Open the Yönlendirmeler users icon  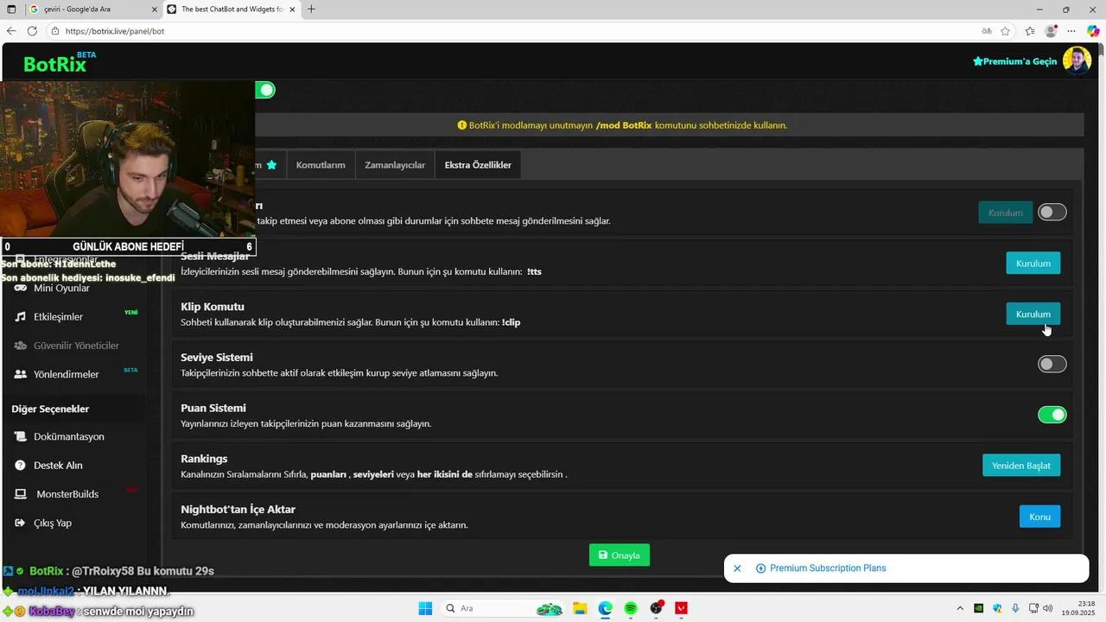point(21,374)
